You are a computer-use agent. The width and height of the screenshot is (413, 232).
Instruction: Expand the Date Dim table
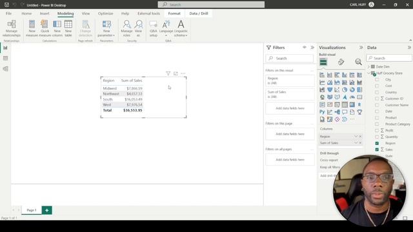[368, 67]
